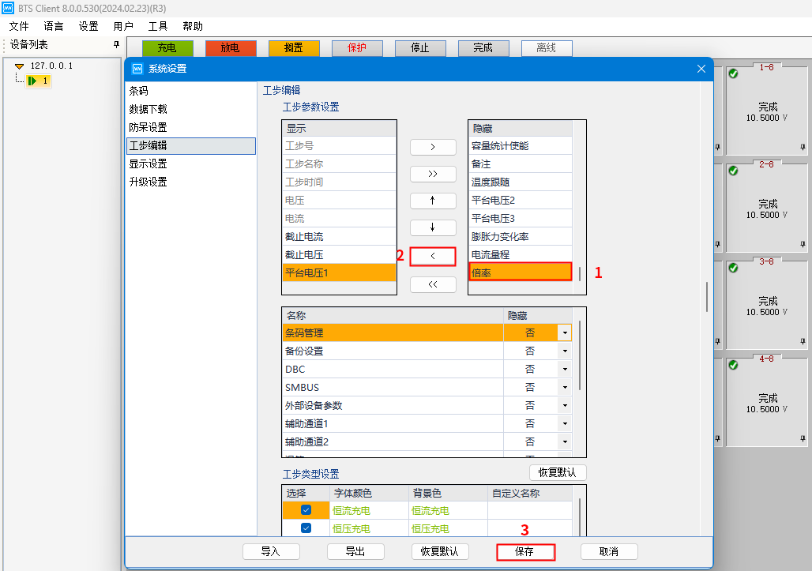812x571 pixels.
Task: Select 条码 in settings sidebar
Action: [x=191, y=91]
